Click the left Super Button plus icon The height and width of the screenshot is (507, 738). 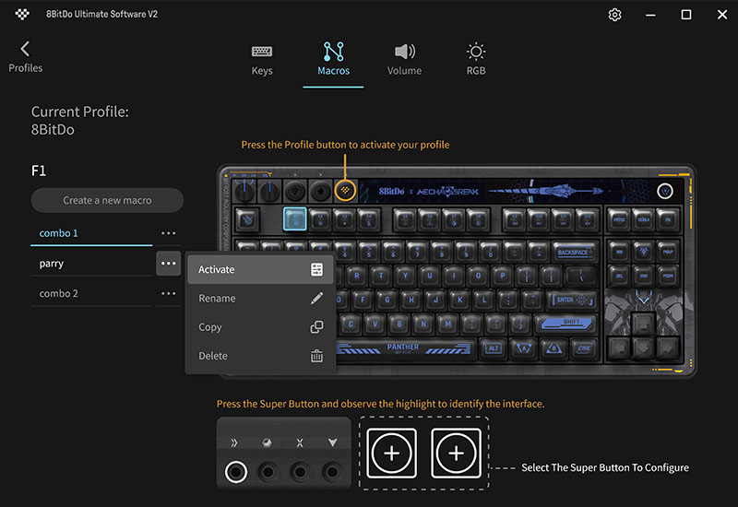(391, 453)
